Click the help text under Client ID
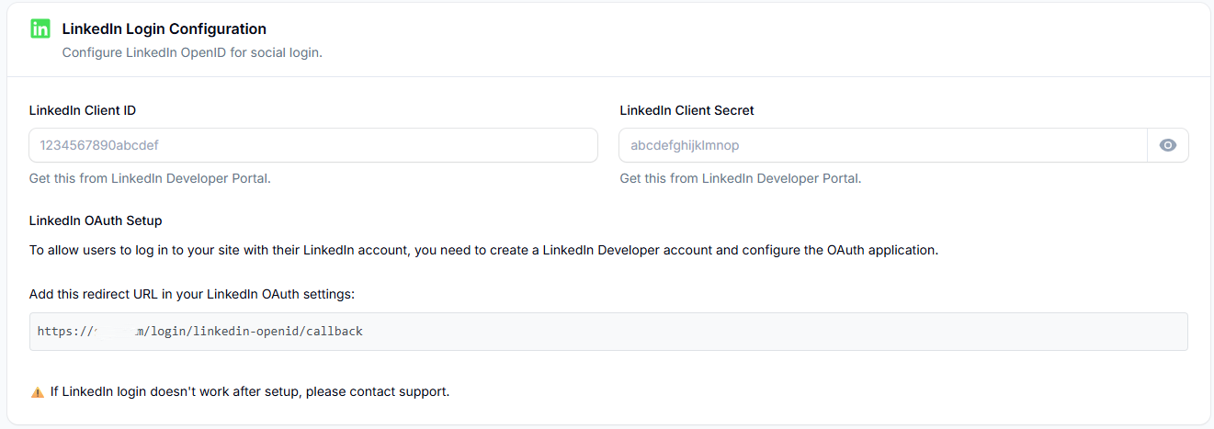This screenshot has width=1214, height=429. click(x=150, y=178)
